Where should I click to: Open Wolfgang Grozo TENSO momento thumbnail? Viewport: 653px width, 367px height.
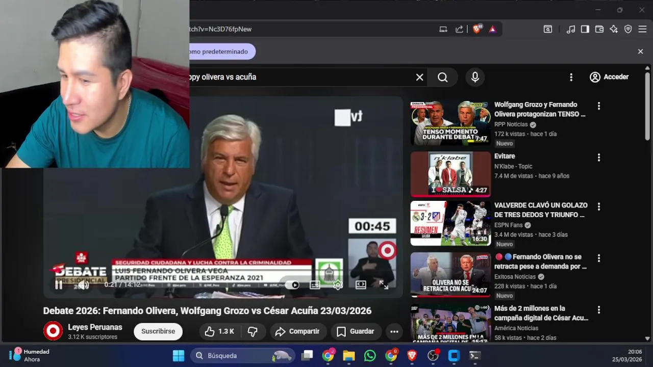(450, 123)
